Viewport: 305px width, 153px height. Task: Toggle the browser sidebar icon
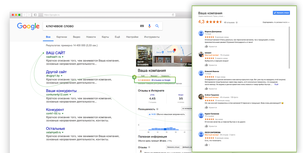35,15
